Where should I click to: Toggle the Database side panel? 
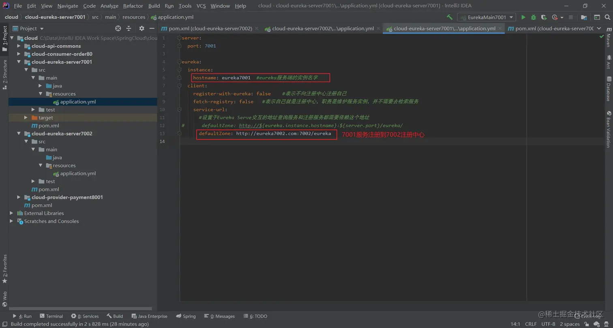609,89
